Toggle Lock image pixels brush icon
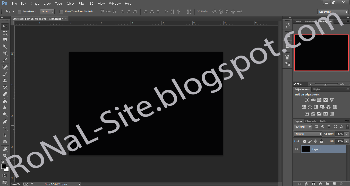350x186 pixels. click(310, 141)
